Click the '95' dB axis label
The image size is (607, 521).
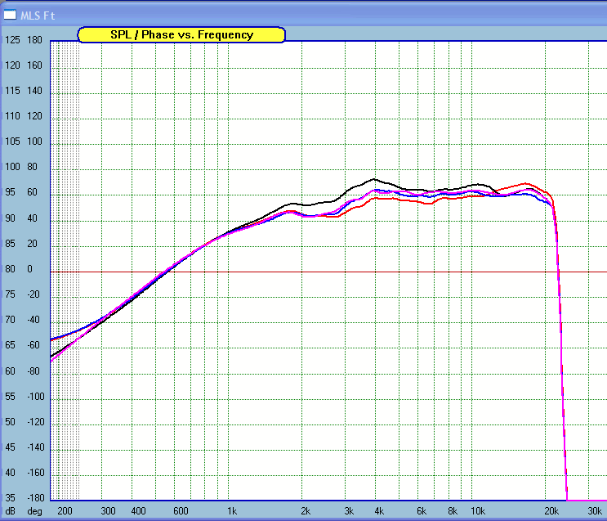(10, 192)
